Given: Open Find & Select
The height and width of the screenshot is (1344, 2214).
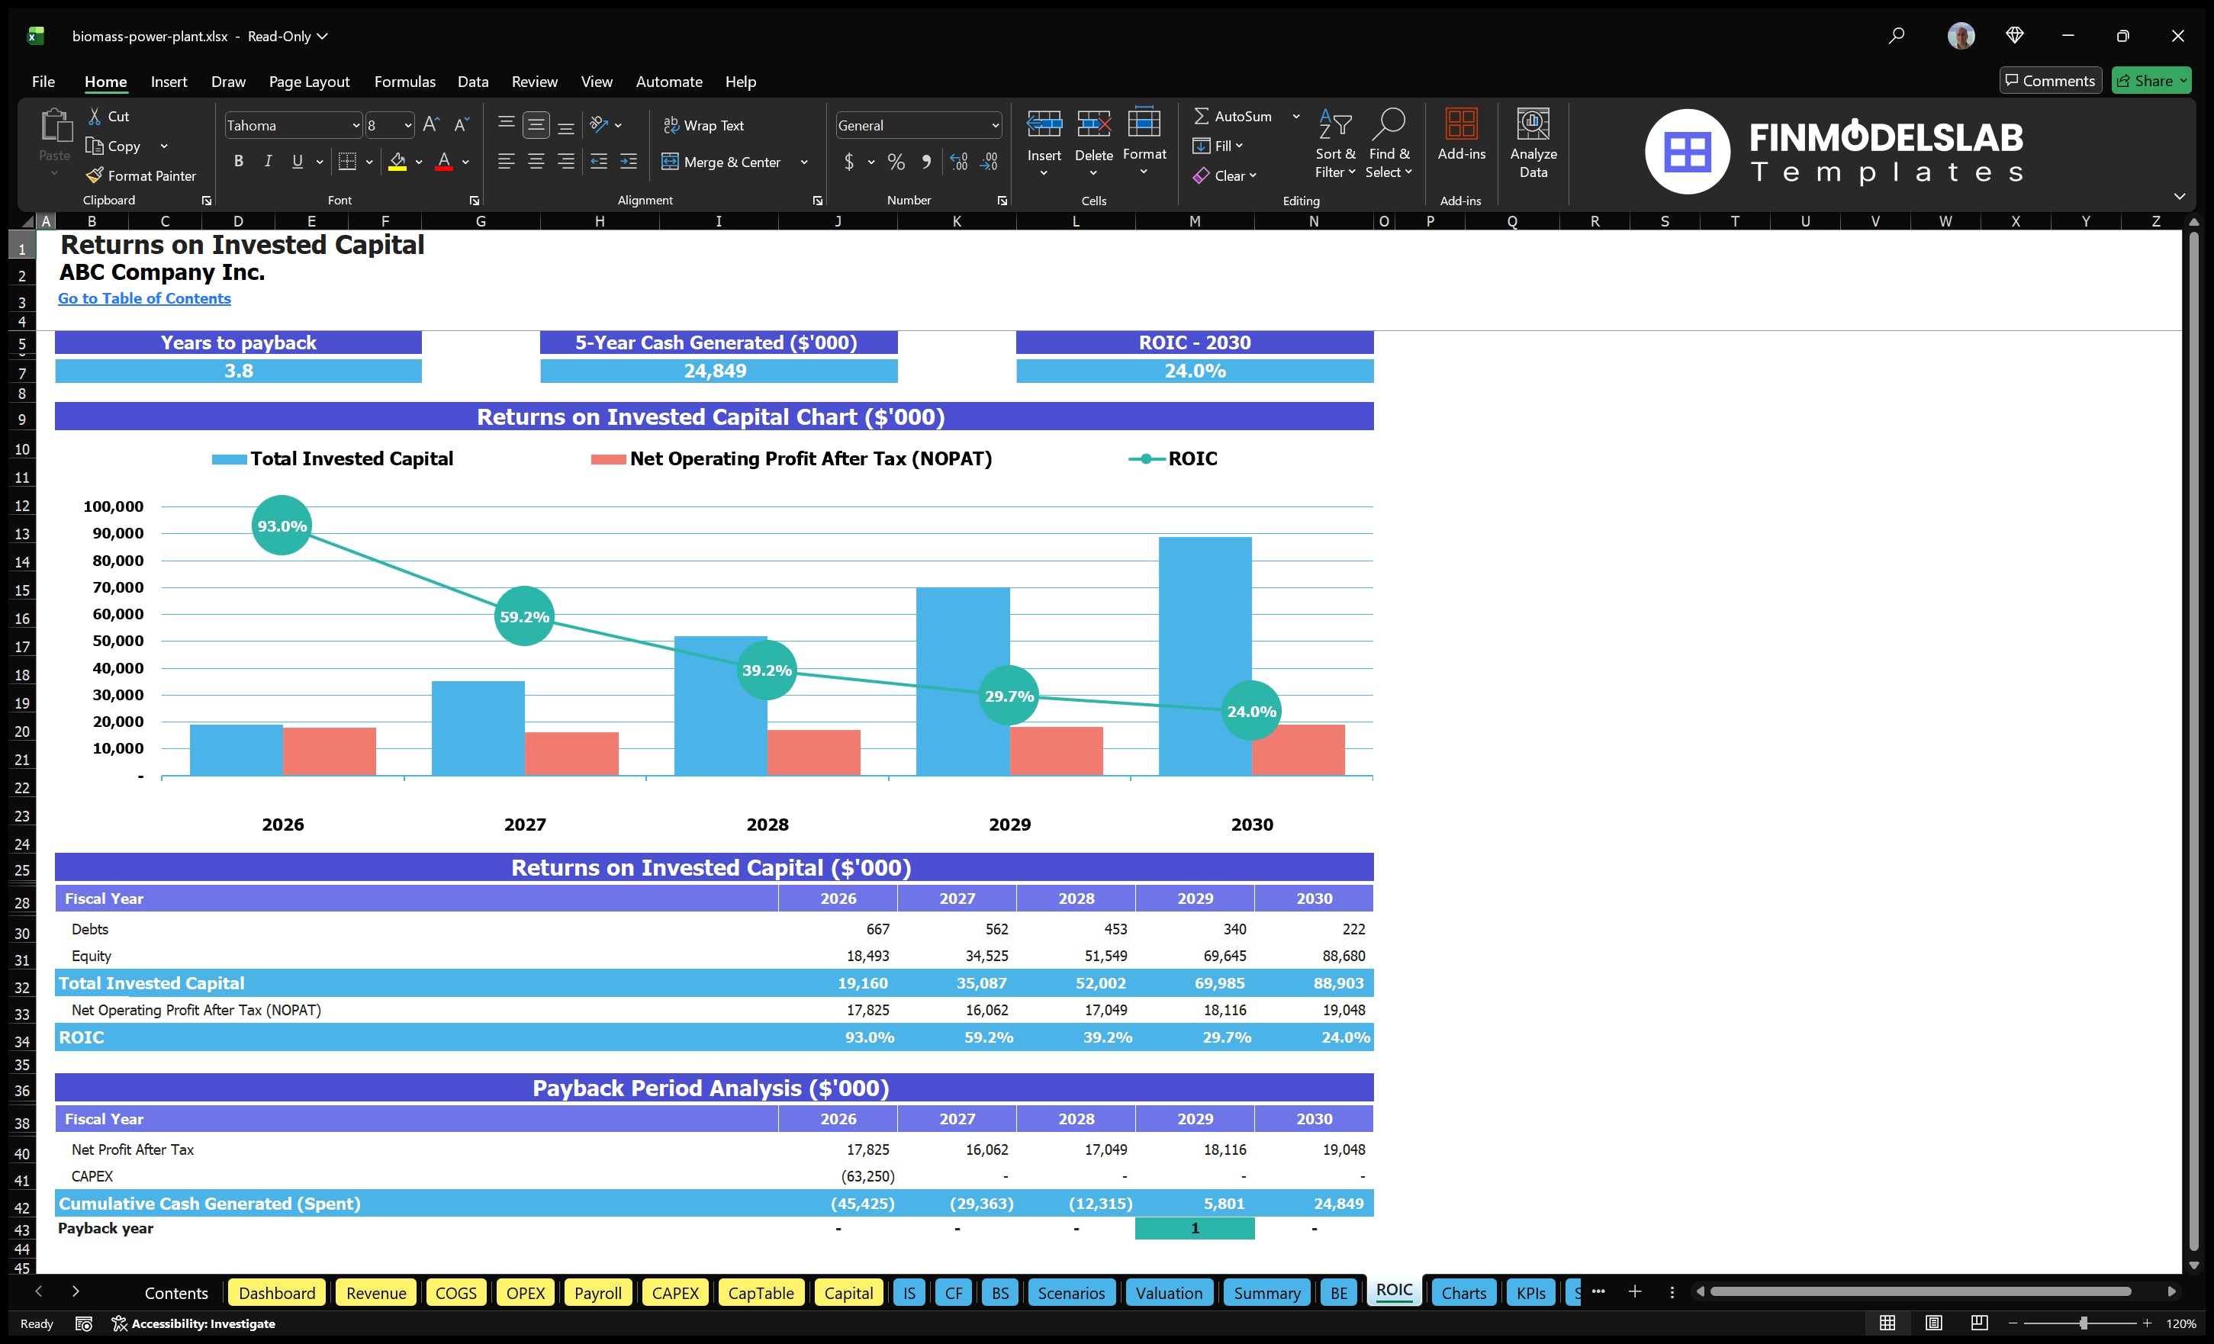Looking at the screenshot, I should 1389,143.
